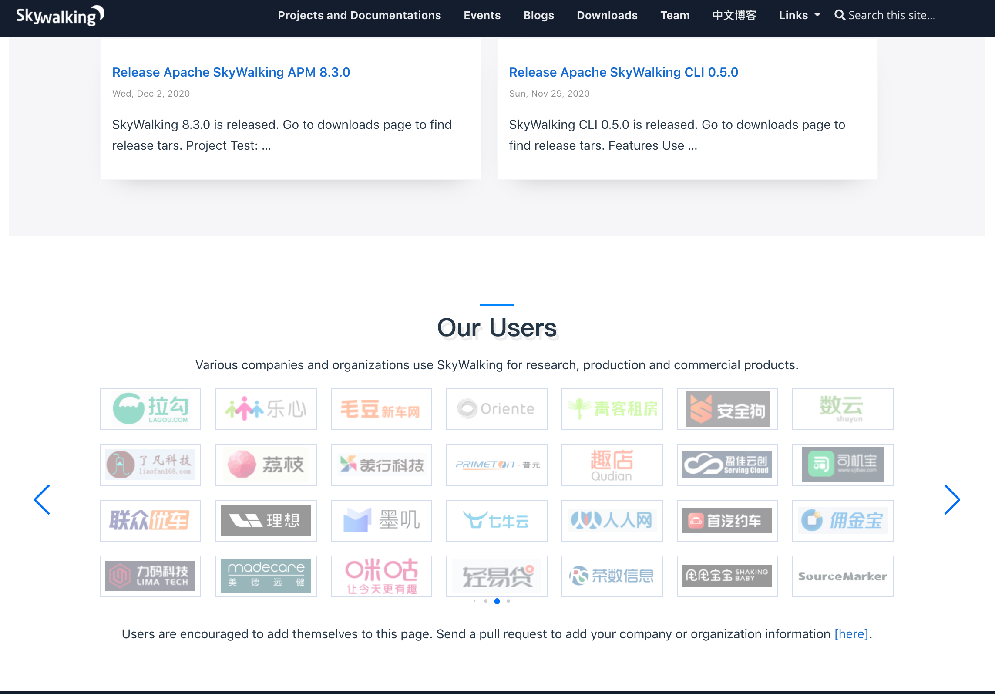The height and width of the screenshot is (694, 995).
Task: Open the Downloads menu item
Action: point(607,15)
